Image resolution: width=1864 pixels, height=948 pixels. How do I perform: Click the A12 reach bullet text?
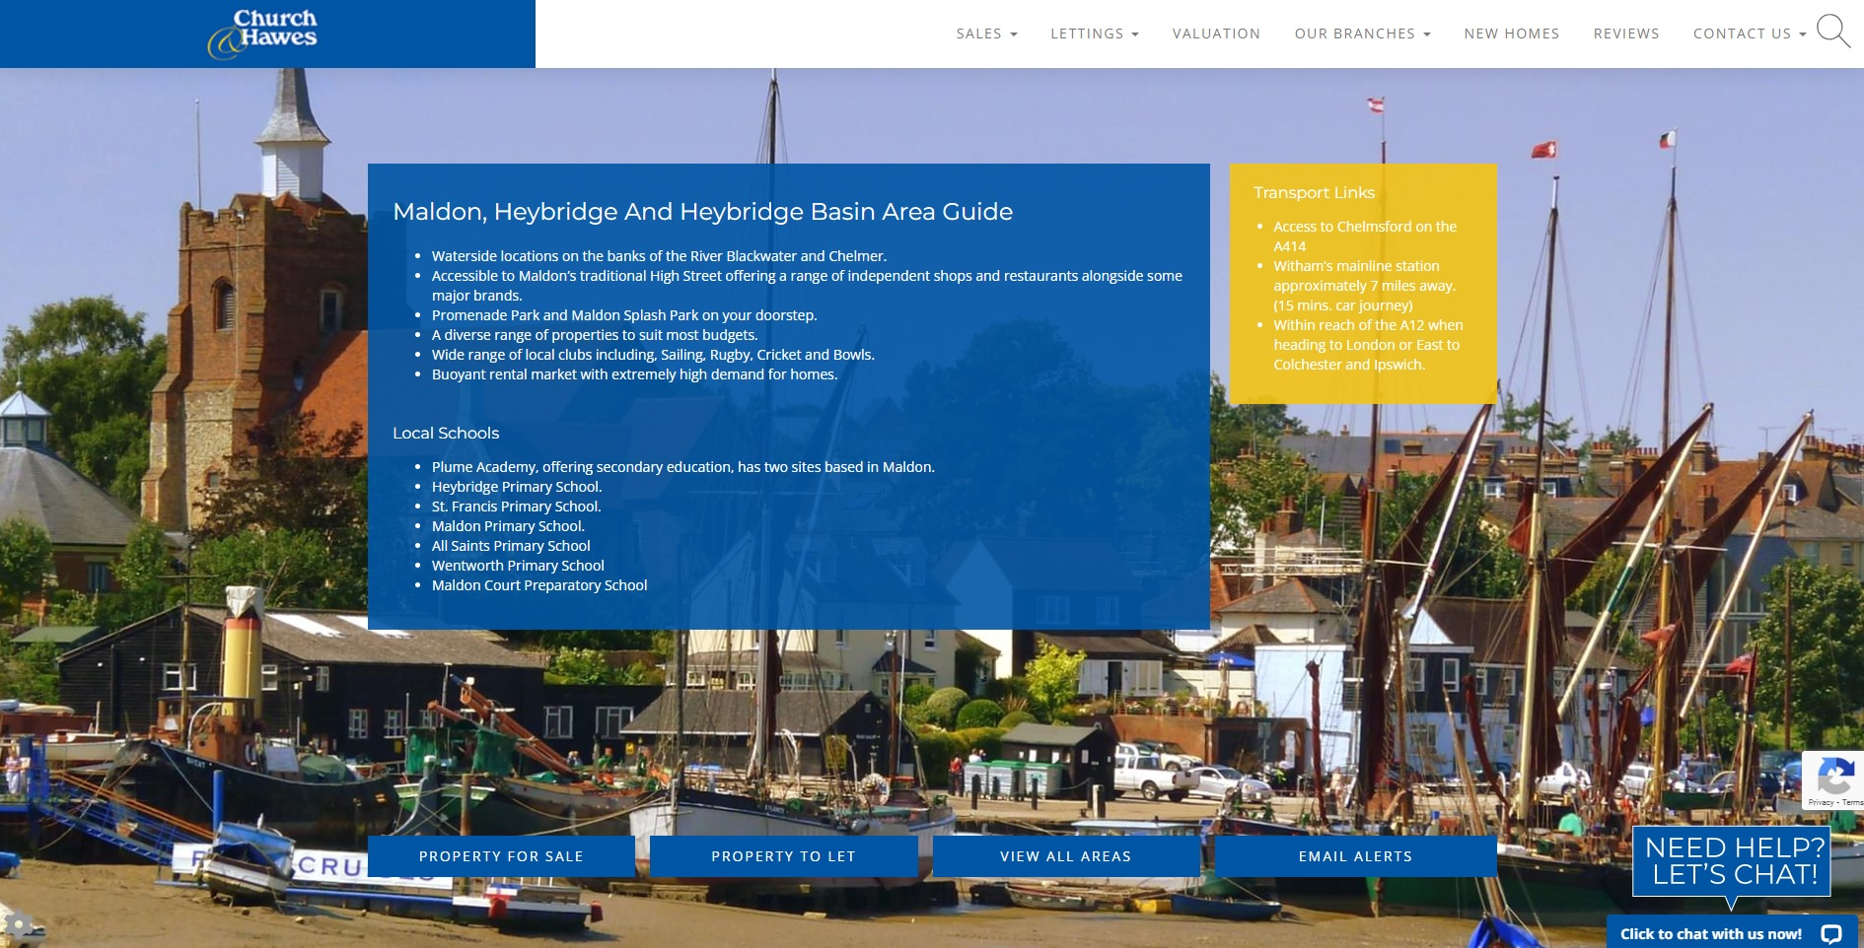(1368, 345)
